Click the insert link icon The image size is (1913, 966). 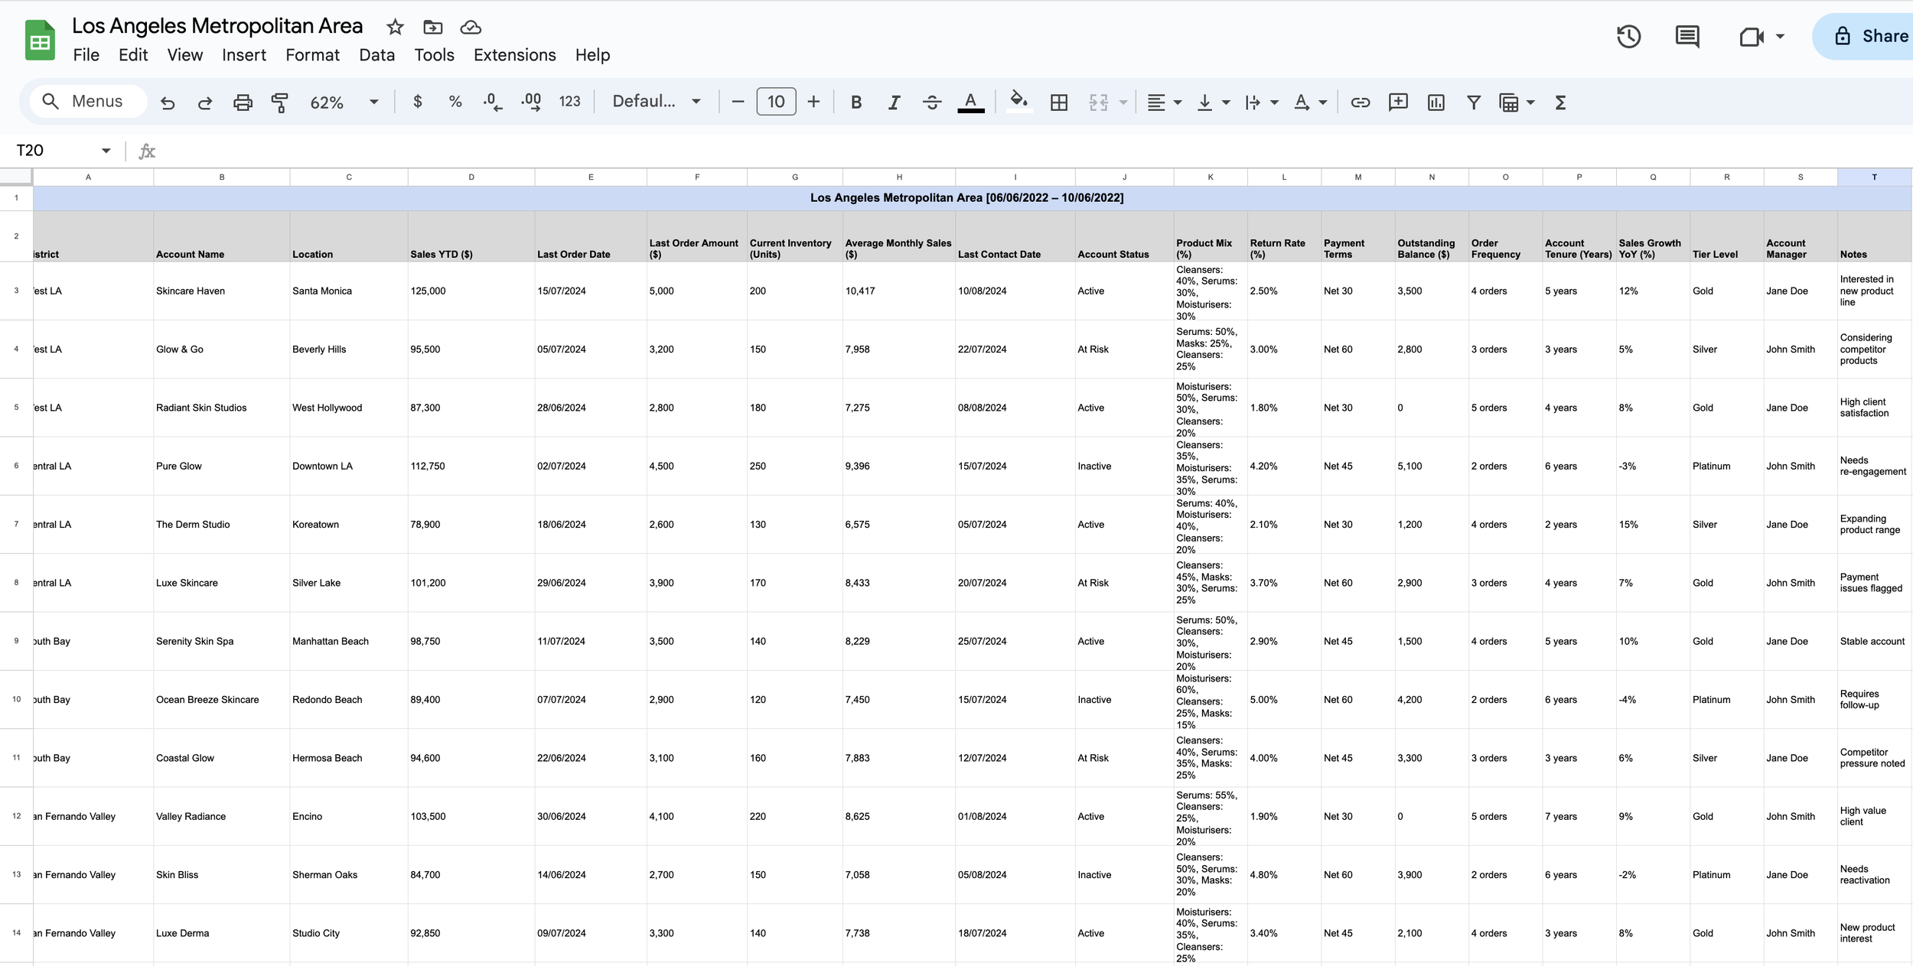[1360, 102]
